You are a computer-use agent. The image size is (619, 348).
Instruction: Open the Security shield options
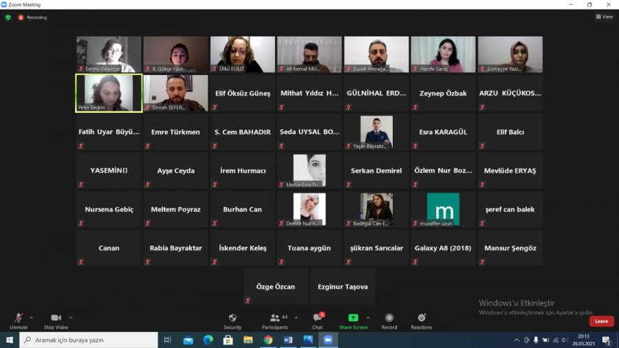[232, 320]
